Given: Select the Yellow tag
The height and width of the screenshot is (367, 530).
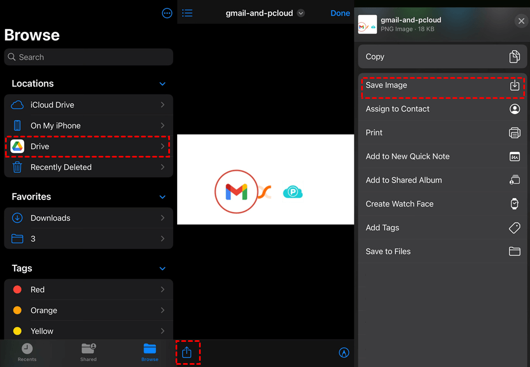Looking at the screenshot, I should 88,331.
